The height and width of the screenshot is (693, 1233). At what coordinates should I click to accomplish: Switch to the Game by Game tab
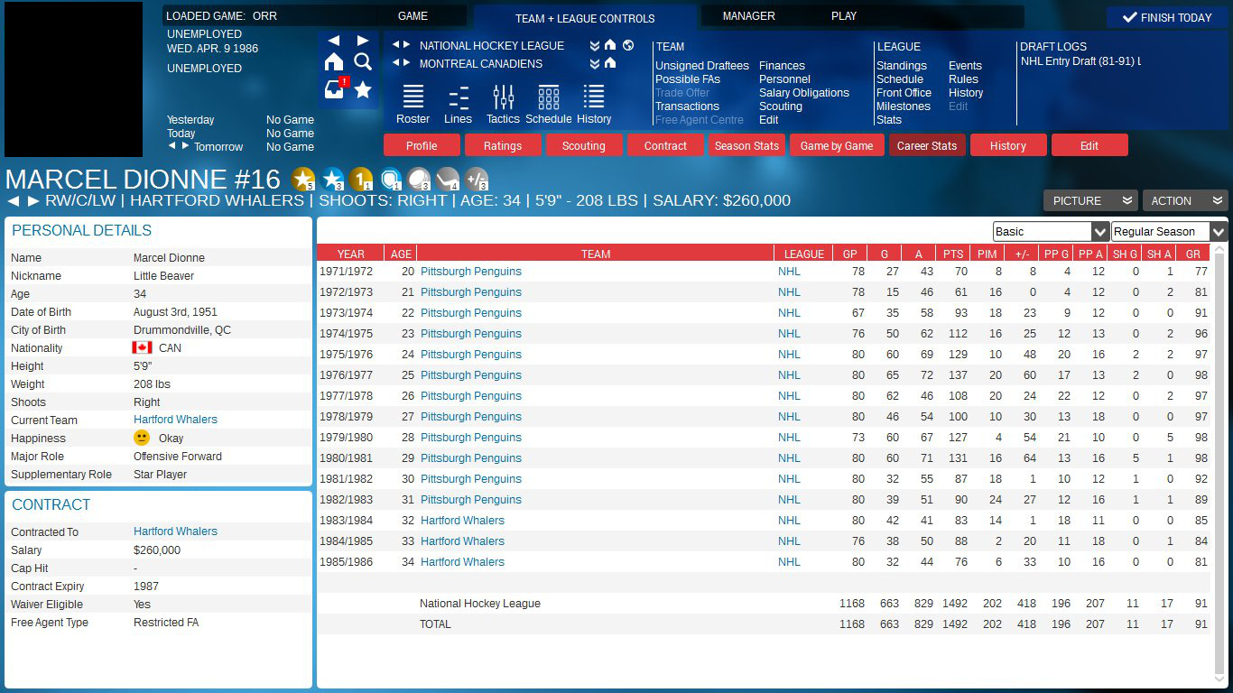(x=837, y=145)
